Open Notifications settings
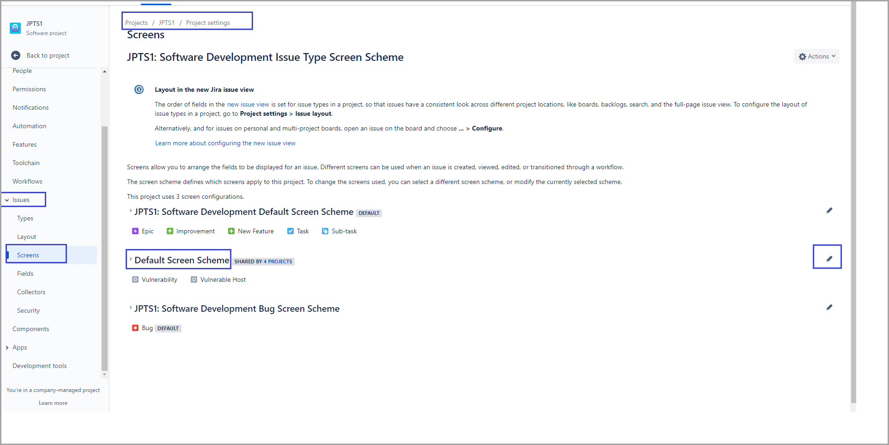Viewport: 889px width, 445px height. pyautogui.click(x=30, y=107)
